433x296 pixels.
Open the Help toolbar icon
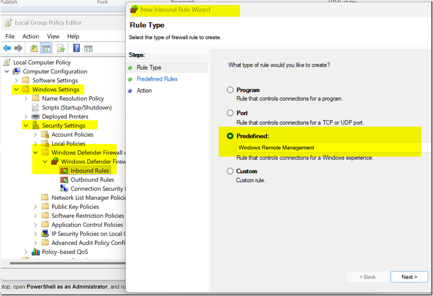click(x=76, y=48)
